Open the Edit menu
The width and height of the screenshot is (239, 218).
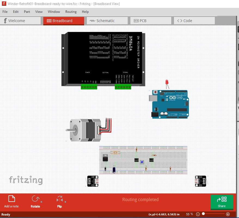pos(16,12)
